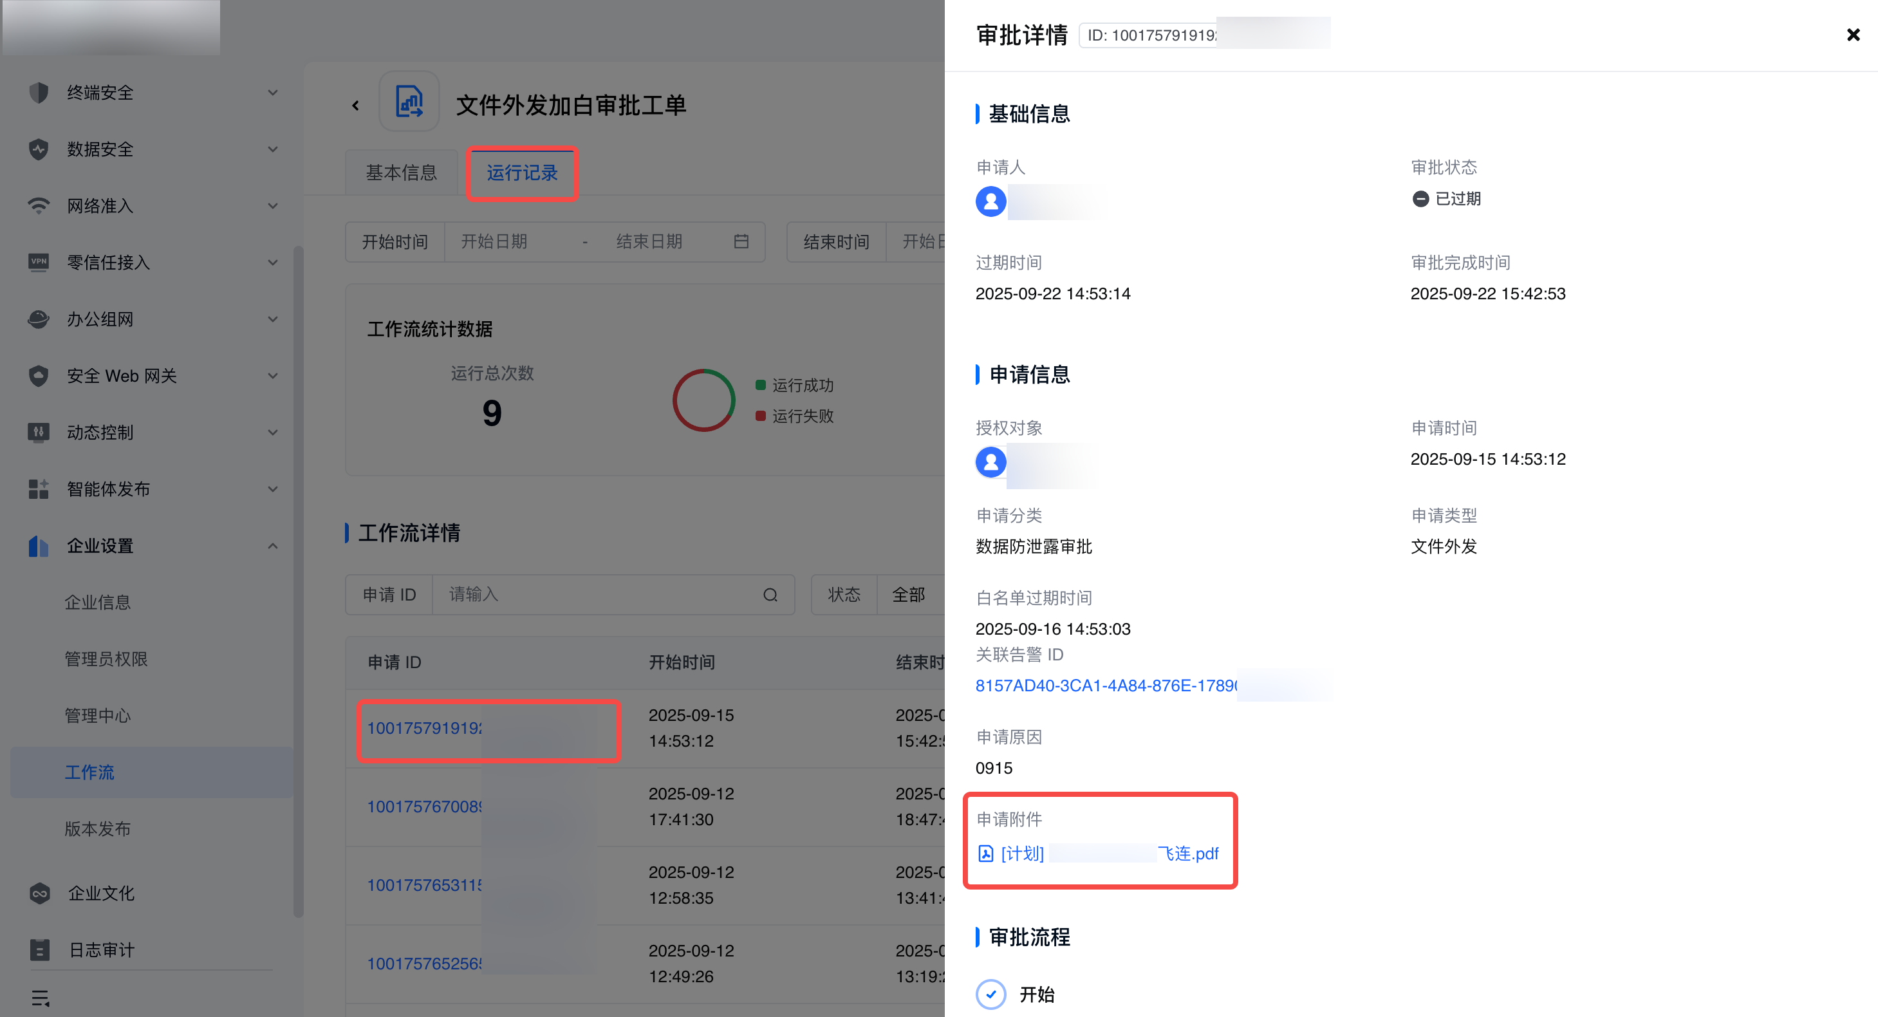Switch to the 基本信息 tab
This screenshot has height=1017, width=1878.
pyautogui.click(x=401, y=173)
